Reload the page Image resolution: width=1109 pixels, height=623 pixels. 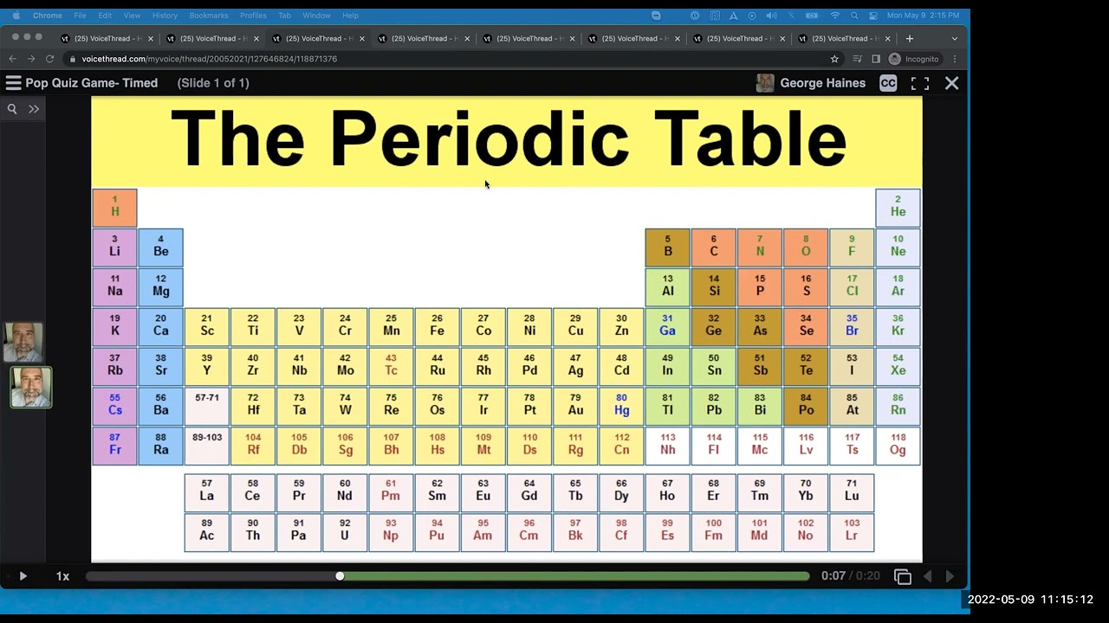49,59
